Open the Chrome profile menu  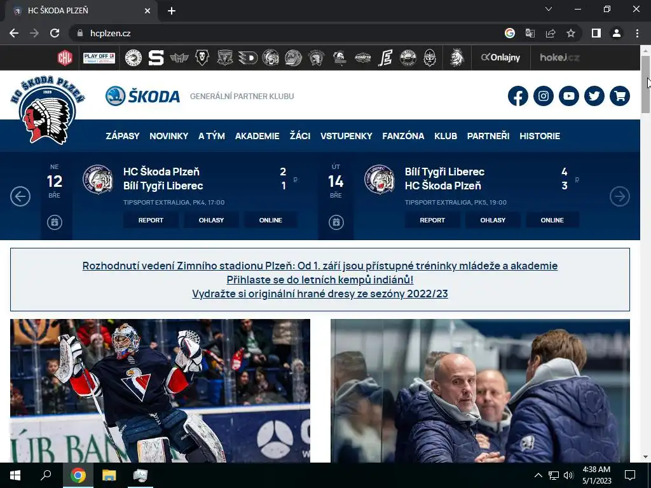tap(617, 33)
